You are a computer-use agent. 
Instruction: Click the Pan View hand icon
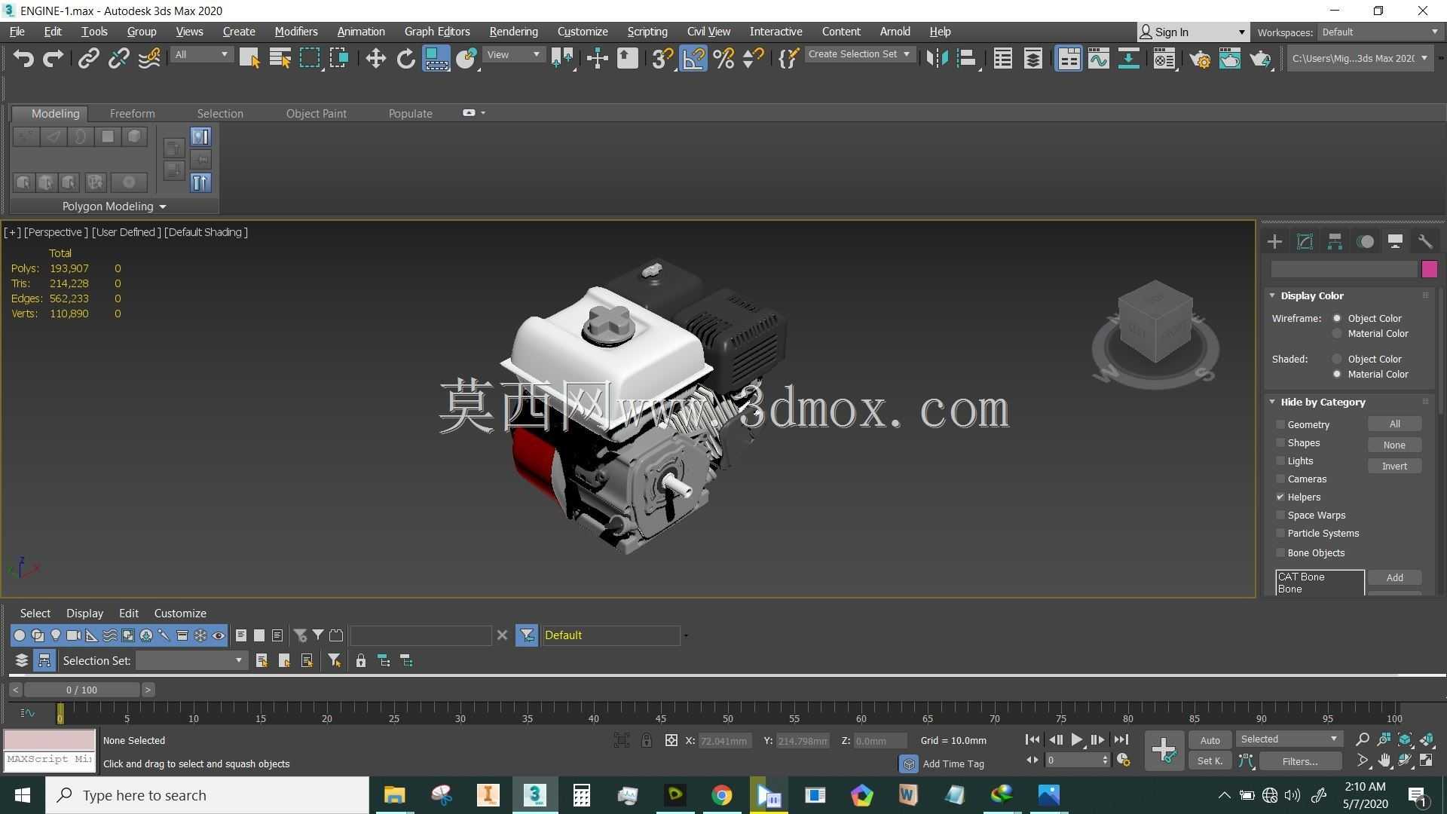[x=1384, y=760]
